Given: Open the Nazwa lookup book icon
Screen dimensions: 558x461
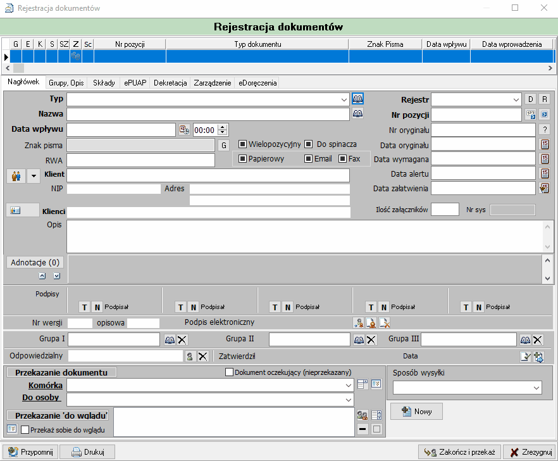Looking at the screenshot, I should tap(357, 113).
